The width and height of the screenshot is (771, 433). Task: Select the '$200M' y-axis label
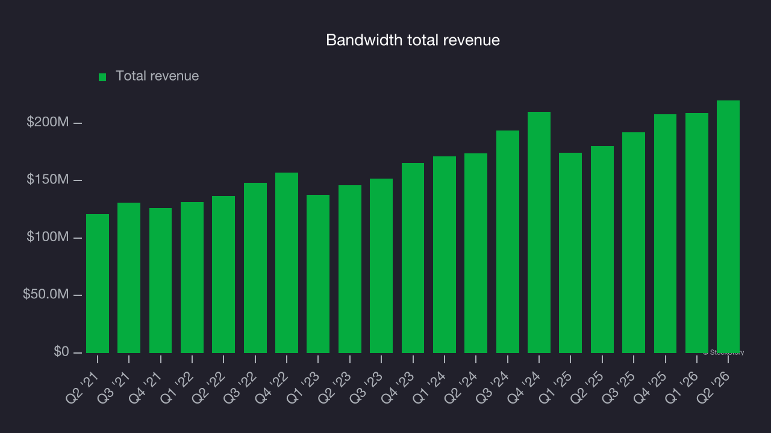pos(47,123)
